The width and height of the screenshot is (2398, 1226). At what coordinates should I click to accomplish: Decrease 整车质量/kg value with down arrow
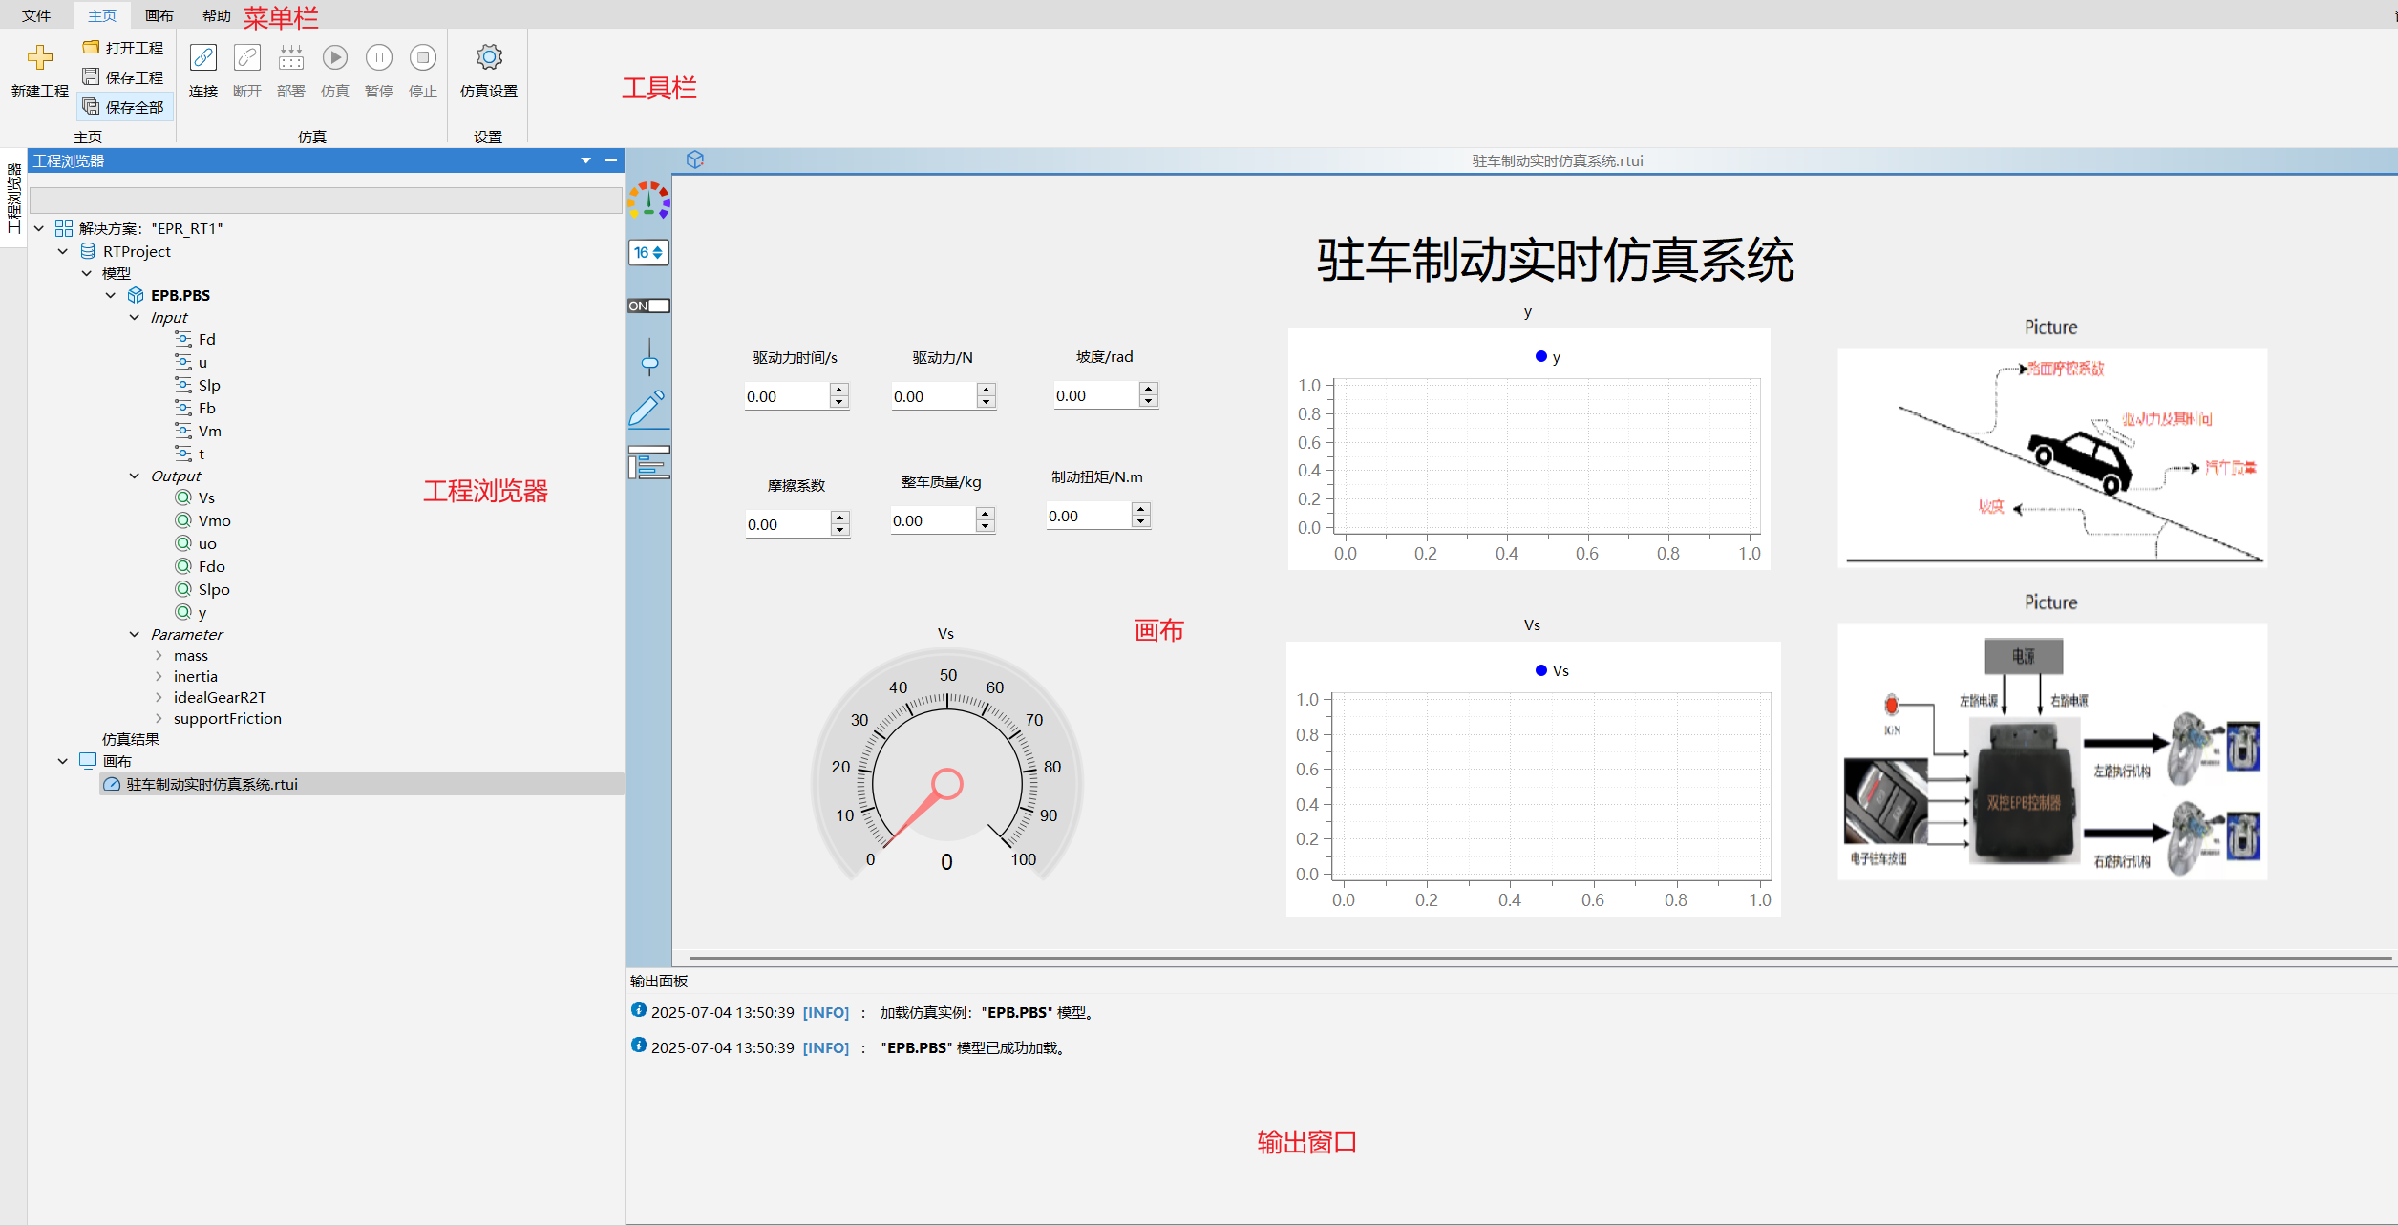coord(986,527)
